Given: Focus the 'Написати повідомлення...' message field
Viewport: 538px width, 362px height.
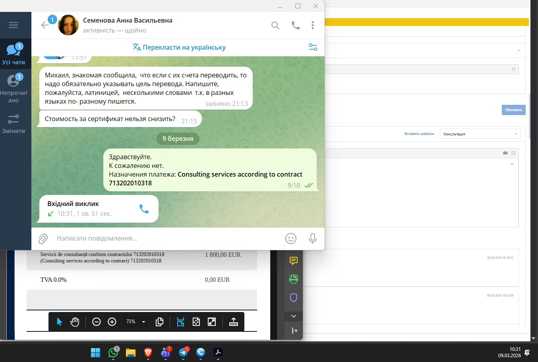Looking at the screenshot, I should pos(167,238).
